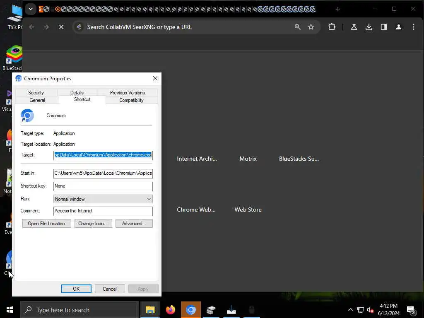This screenshot has height=318, width=424.
Task: Switch to the General tab
Action: click(37, 100)
